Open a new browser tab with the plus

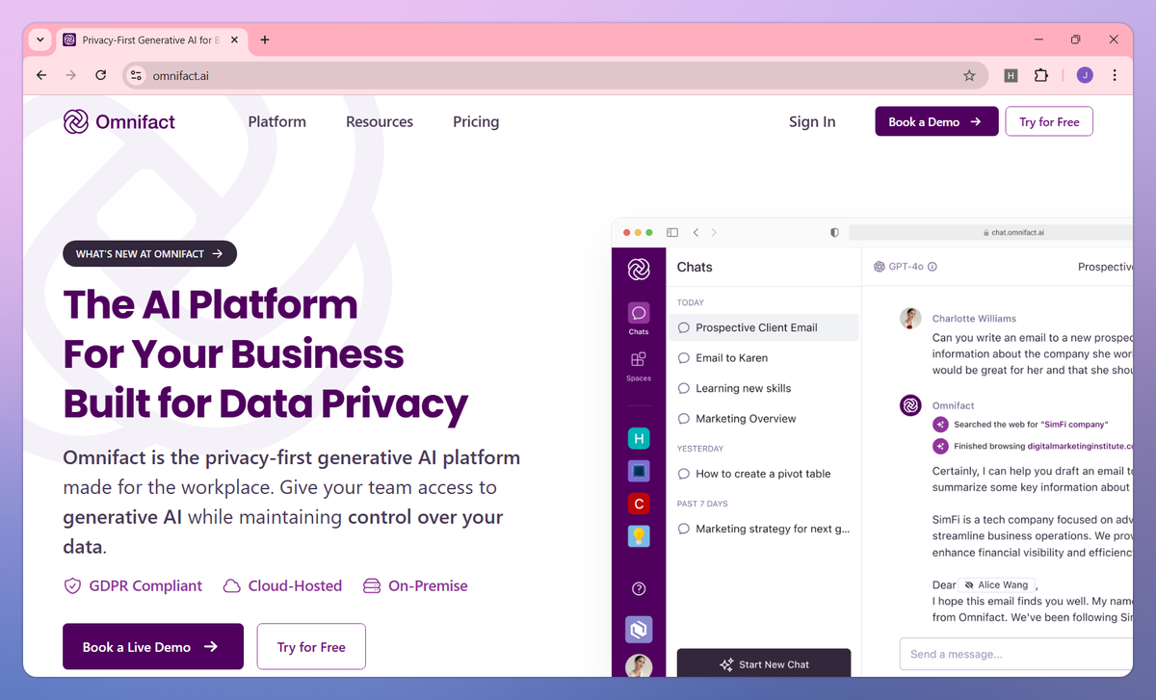(x=265, y=39)
